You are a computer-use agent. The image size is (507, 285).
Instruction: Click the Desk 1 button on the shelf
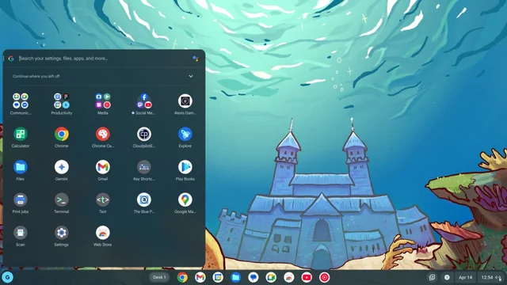click(x=159, y=277)
